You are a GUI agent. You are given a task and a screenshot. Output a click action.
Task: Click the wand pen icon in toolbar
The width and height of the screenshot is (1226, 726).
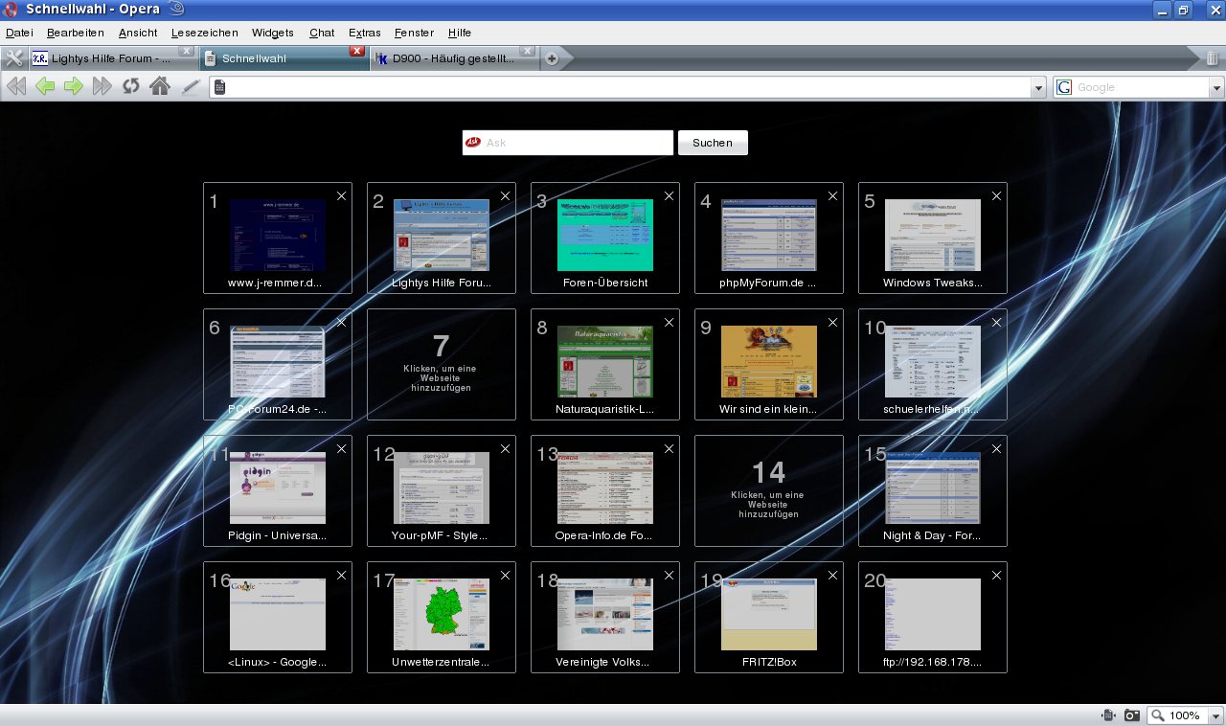click(191, 87)
